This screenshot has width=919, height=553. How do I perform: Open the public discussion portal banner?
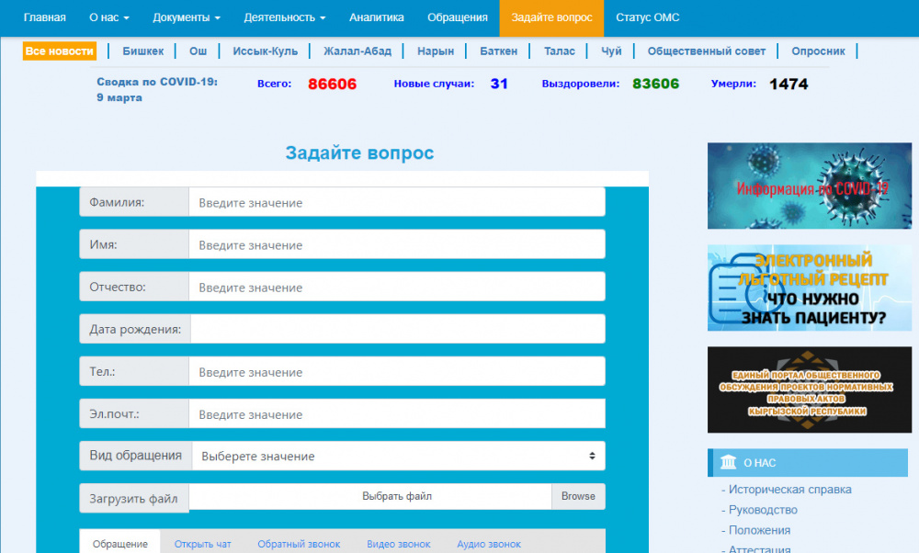coord(809,389)
